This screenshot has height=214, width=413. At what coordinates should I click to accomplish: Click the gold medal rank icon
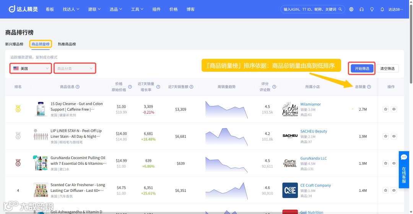(18, 109)
